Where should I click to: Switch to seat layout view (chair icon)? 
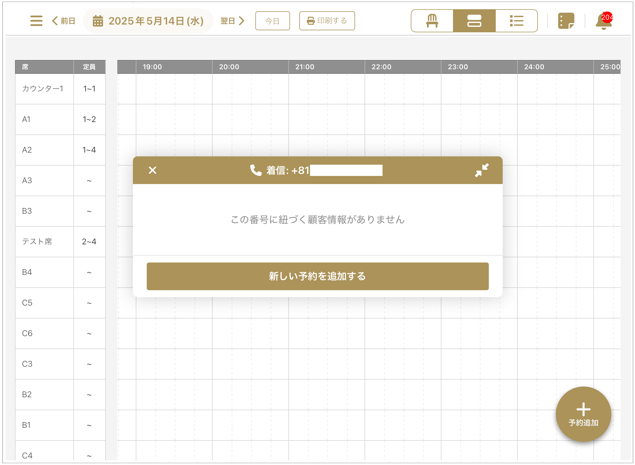pyautogui.click(x=432, y=21)
